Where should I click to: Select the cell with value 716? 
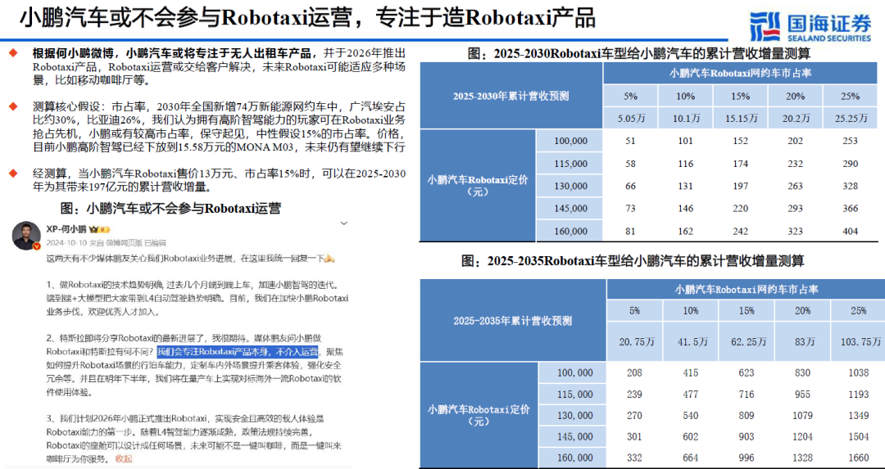point(747,394)
